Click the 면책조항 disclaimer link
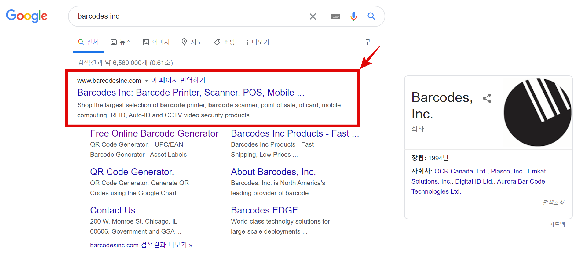Screen dimensions: 574x255 554,202
